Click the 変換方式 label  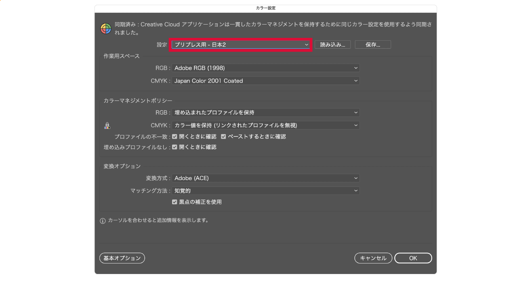point(158,178)
